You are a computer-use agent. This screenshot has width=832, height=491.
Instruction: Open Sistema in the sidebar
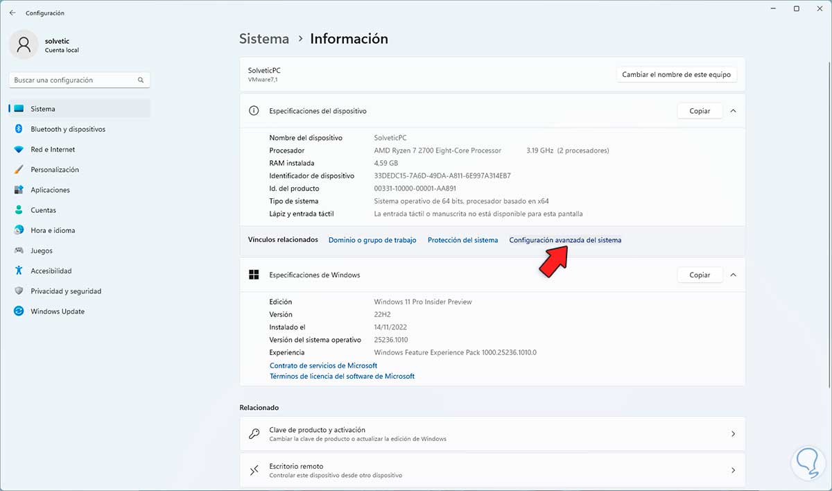click(80, 109)
